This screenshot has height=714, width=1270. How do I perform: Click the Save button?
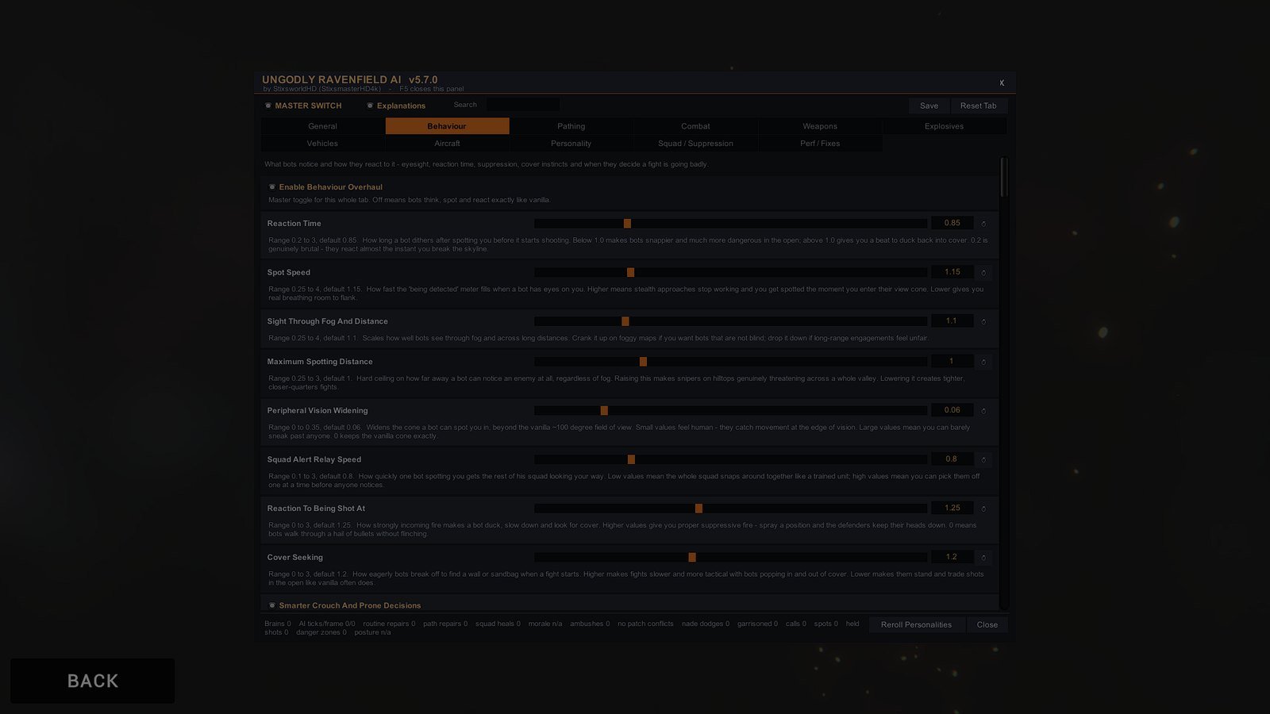[929, 106]
